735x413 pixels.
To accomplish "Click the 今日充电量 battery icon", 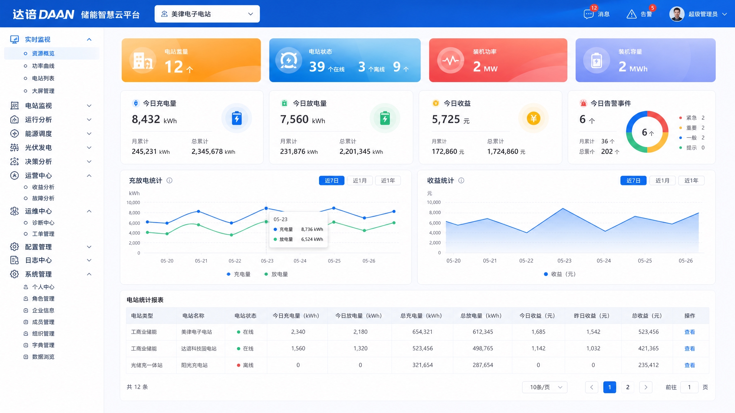I will click(237, 118).
